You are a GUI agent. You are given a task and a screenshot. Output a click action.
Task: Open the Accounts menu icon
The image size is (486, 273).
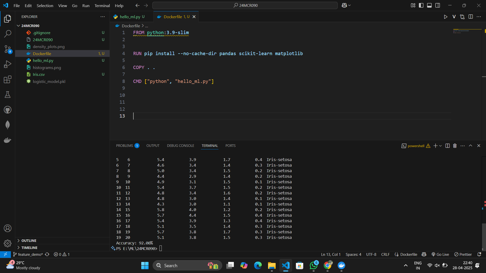pos(8,228)
